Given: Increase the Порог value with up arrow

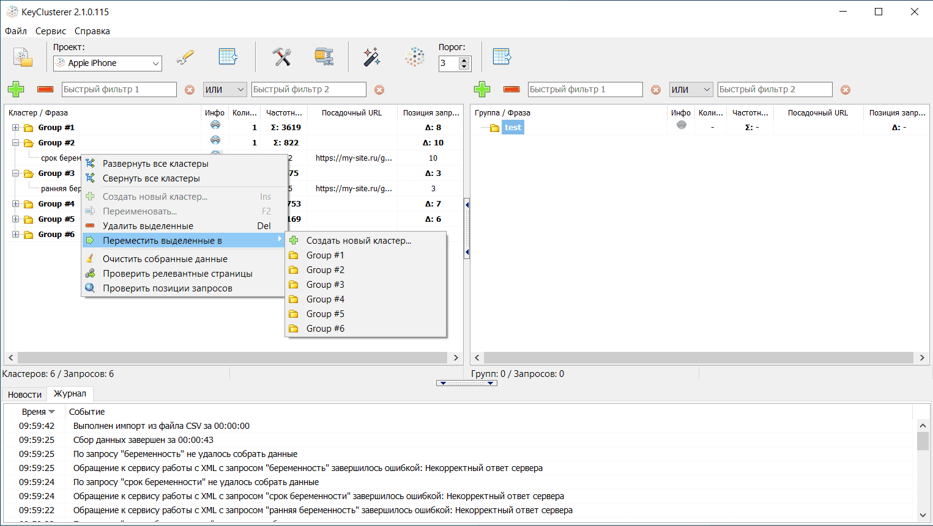Looking at the screenshot, I should click(x=464, y=60).
